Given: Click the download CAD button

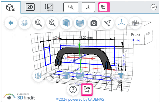Looking at the screenshot, I should pyautogui.click(x=88, y=7).
